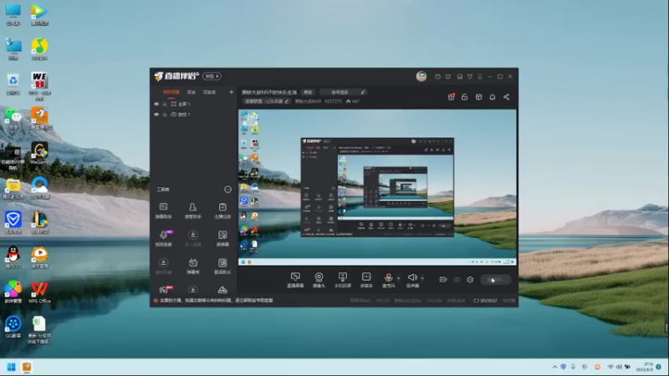Click the orange app icon on the taskbar
The height and width of the screenshot is (376, 669).
click(x=27, y=367)
